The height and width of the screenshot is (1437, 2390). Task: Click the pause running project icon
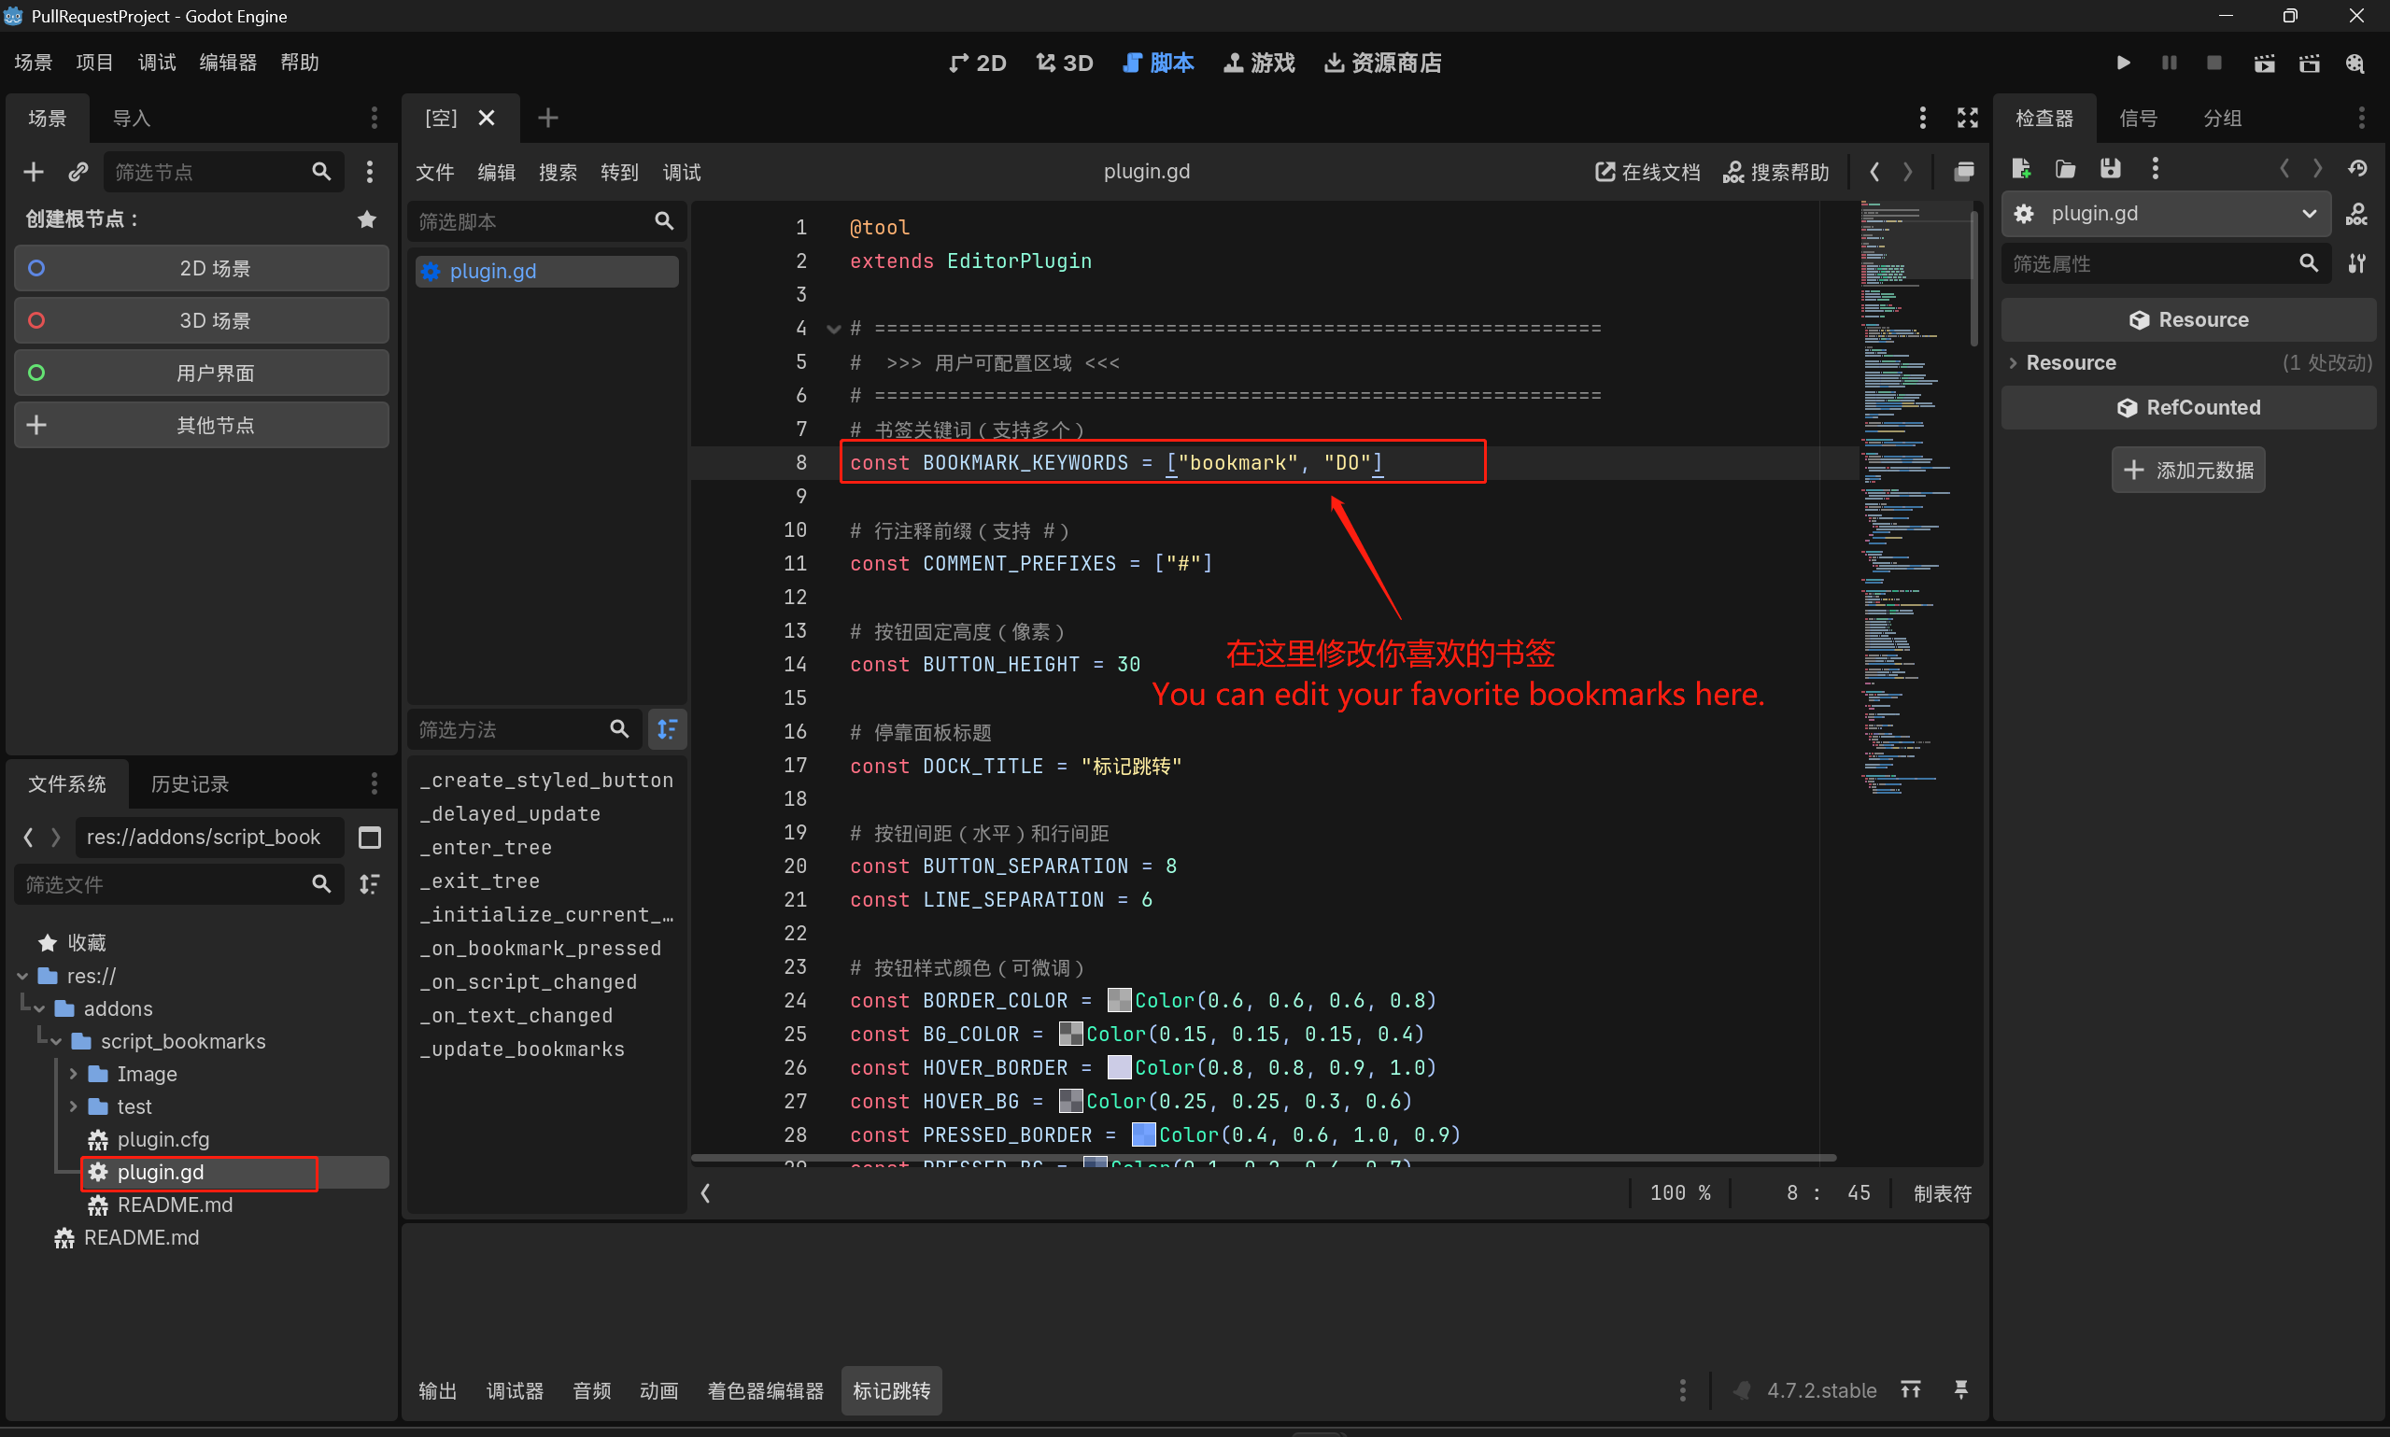coord(2170,63)
